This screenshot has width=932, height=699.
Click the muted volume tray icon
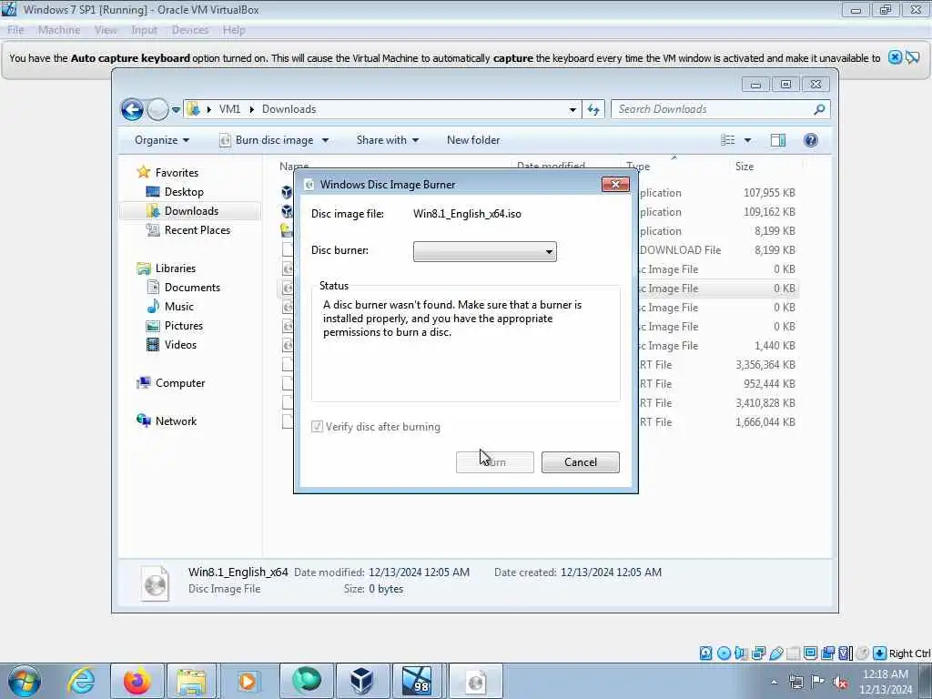(840, 682)
